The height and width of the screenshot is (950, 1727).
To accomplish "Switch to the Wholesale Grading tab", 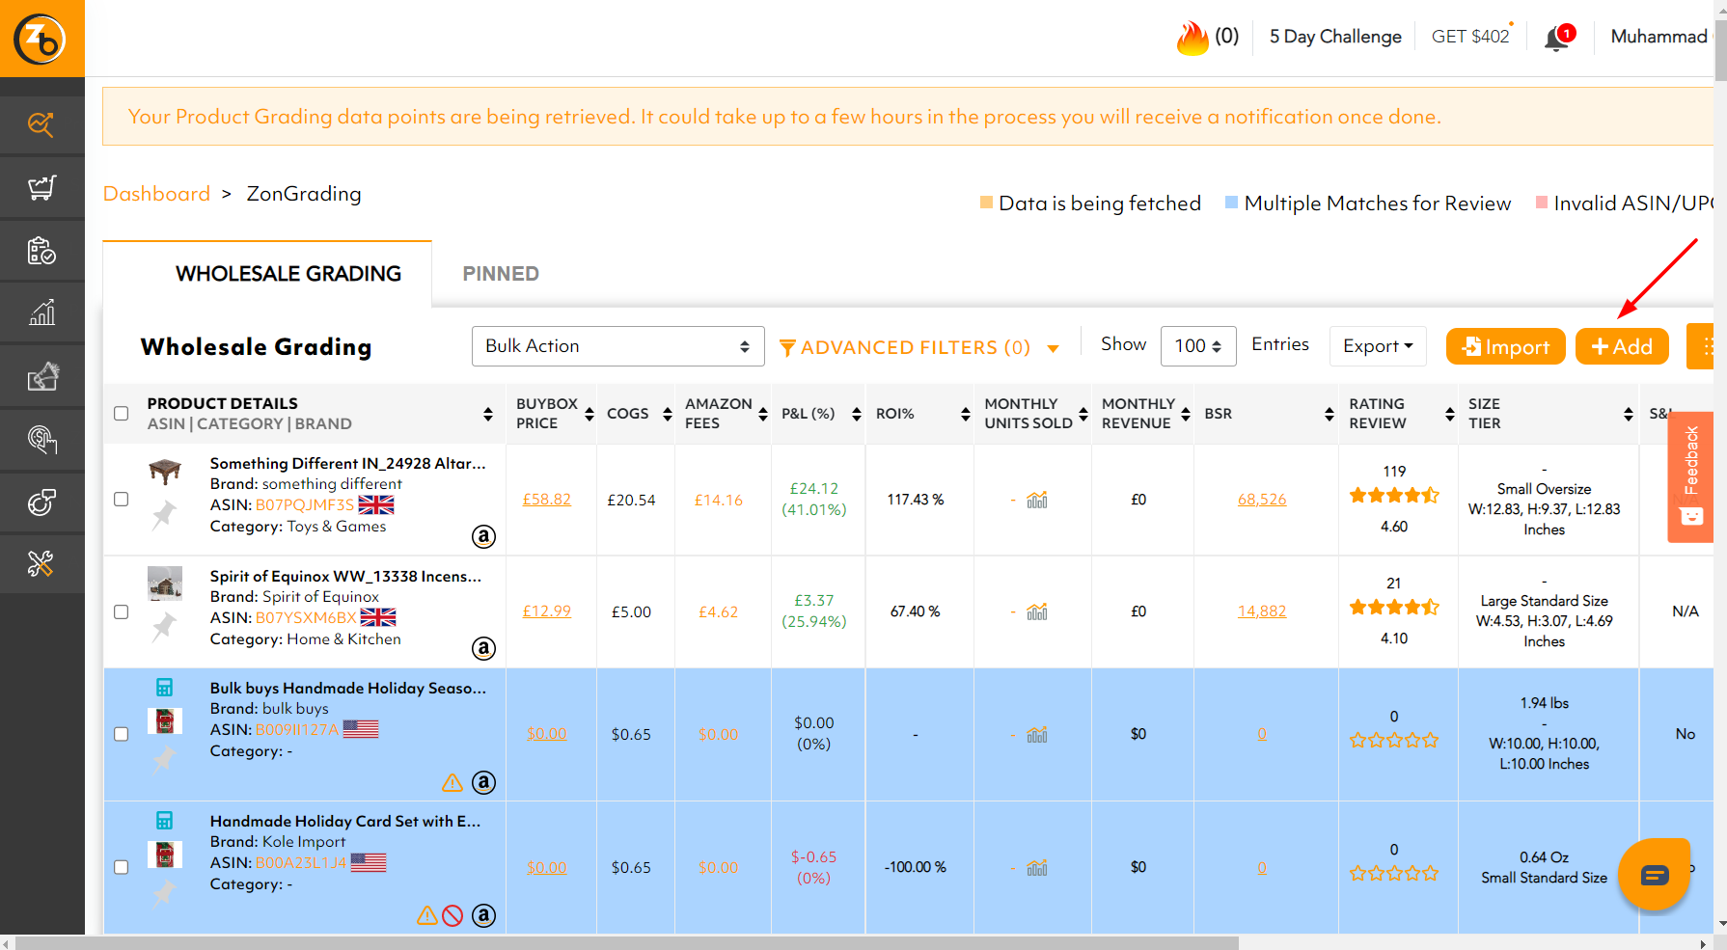I will (288, 274).
